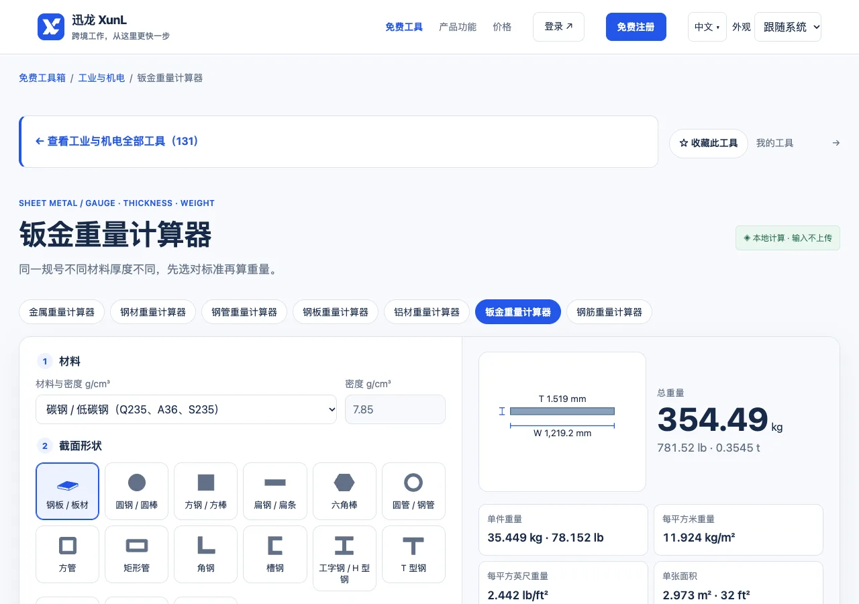
Task: Click the 35.449 kg · 78.152 lb value
Action: click(x=546, y=538)
